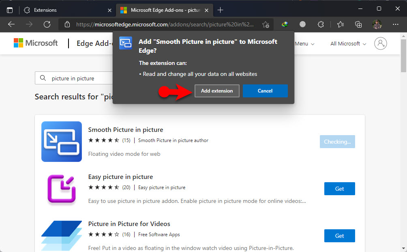Refresh the current page

pyautogui.click(x=47, y=24)
